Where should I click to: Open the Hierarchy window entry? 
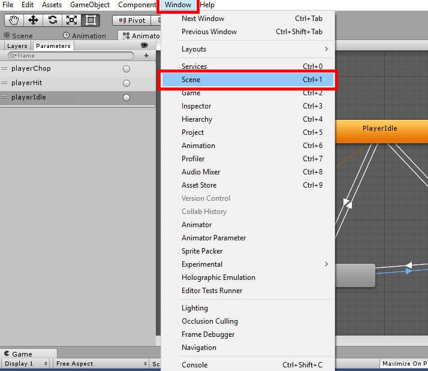tap(248, 119)
